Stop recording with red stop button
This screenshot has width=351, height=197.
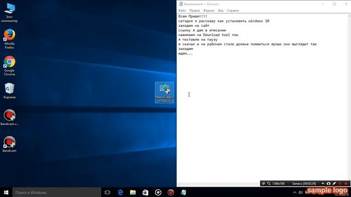coord(346,184)
